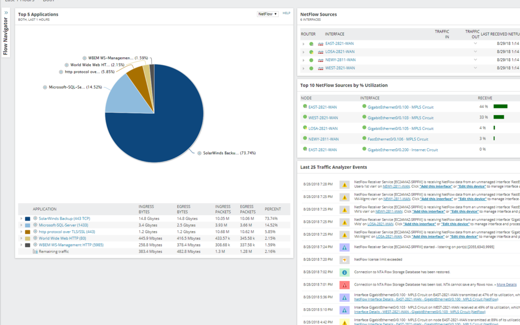520x325 pixels.
Task: Click the gear icon on the pie label WBEM WS-Managemen... (1.59%)
Action: (x=84, y=58)
